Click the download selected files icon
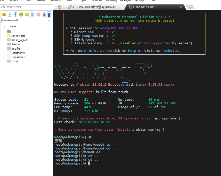The image size is (221, 176). tap(10, 15)
